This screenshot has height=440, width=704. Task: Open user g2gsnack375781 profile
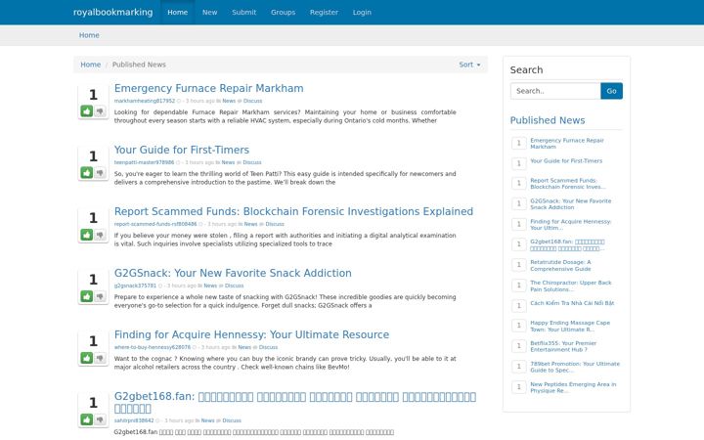coord(135,286)
